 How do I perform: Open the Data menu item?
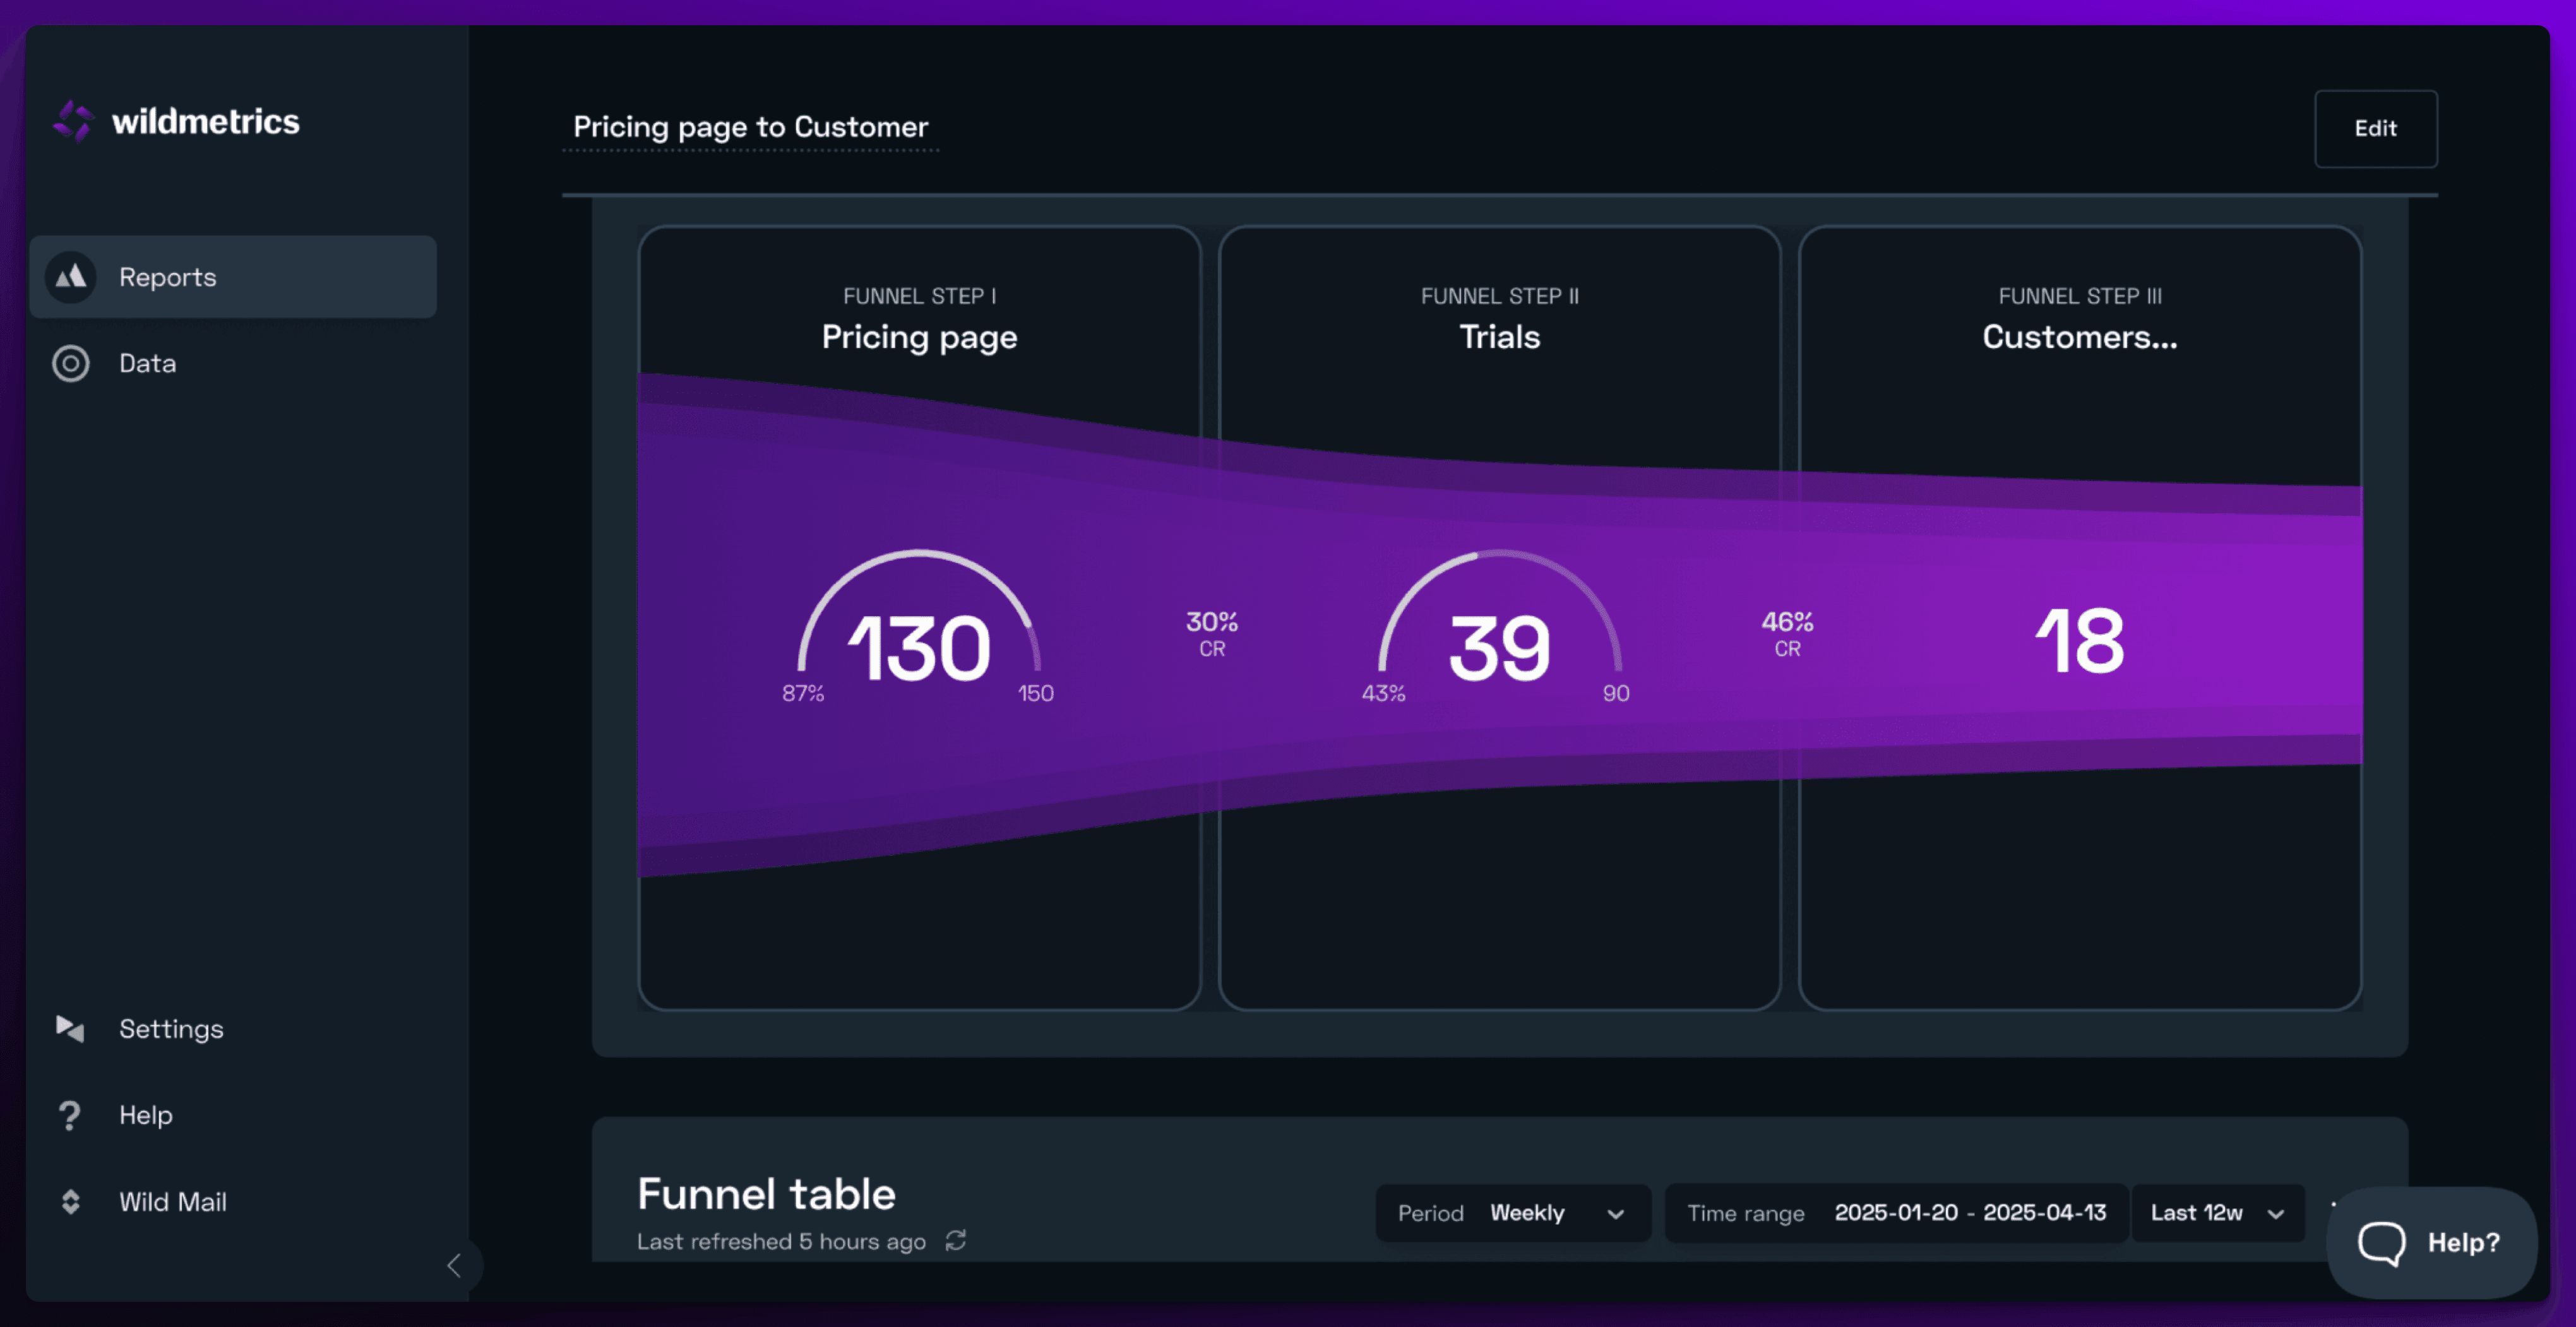[x=148, y=363]
